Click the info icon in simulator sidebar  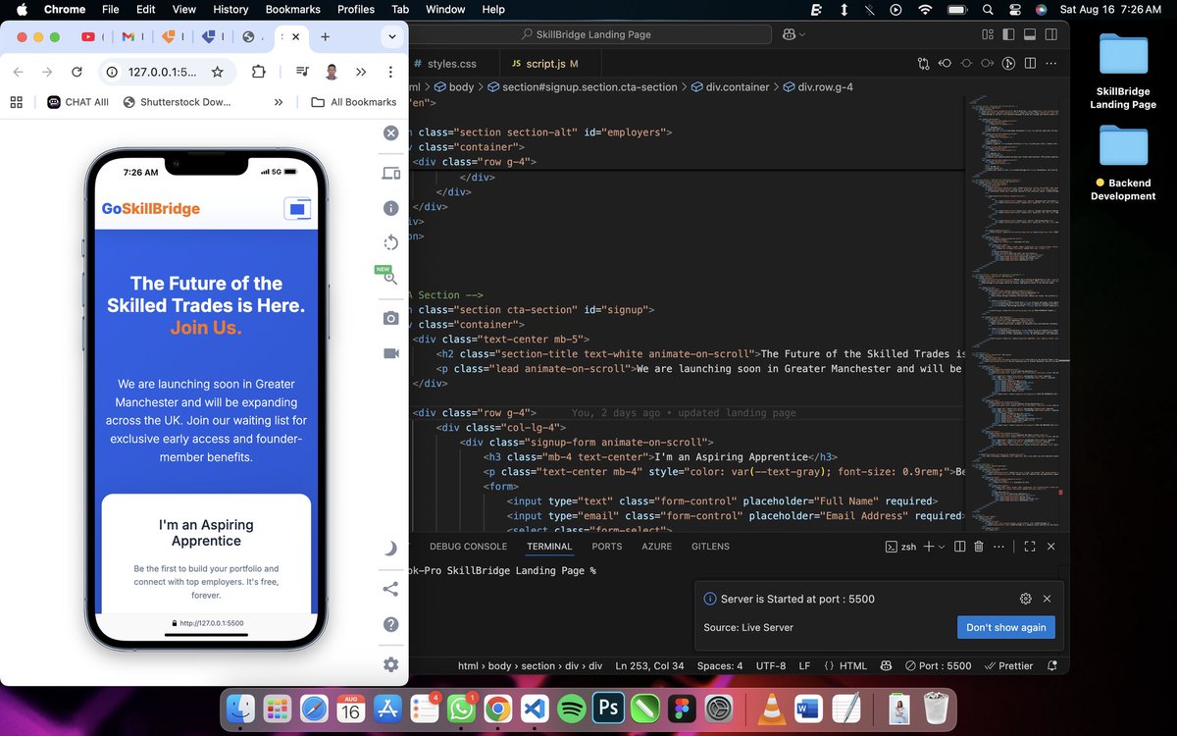[390, 208]
